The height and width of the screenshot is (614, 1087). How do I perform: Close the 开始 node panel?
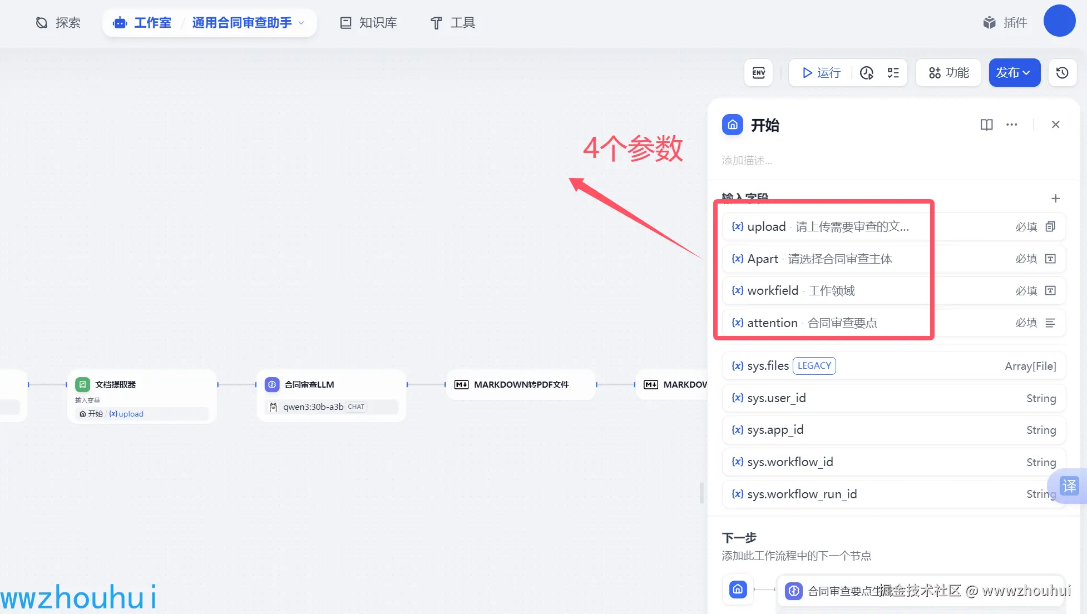coord(1055,125)
